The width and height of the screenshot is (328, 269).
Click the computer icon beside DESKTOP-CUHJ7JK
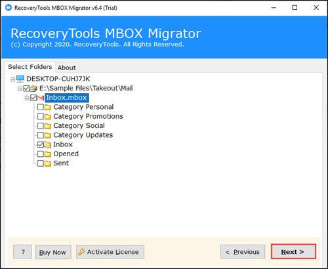[20, 79]
